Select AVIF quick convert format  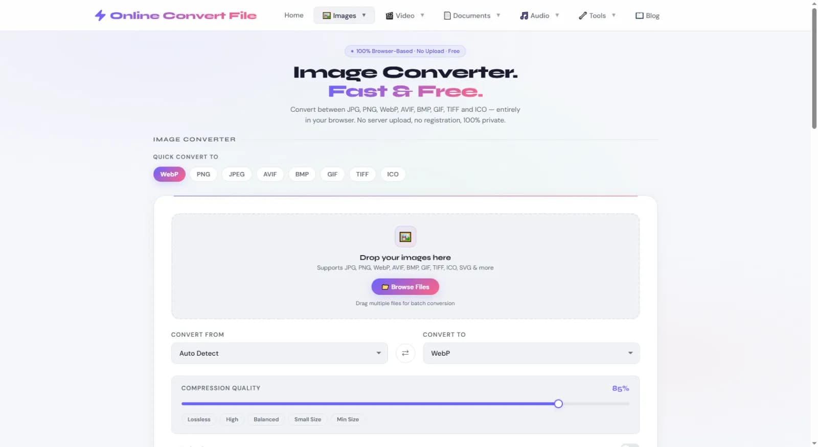click(x=270, y=174)
